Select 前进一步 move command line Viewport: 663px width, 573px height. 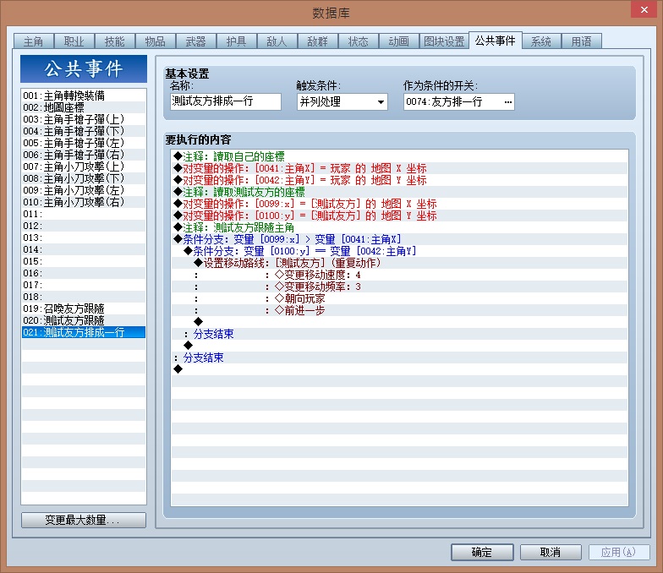coord(399,310)
